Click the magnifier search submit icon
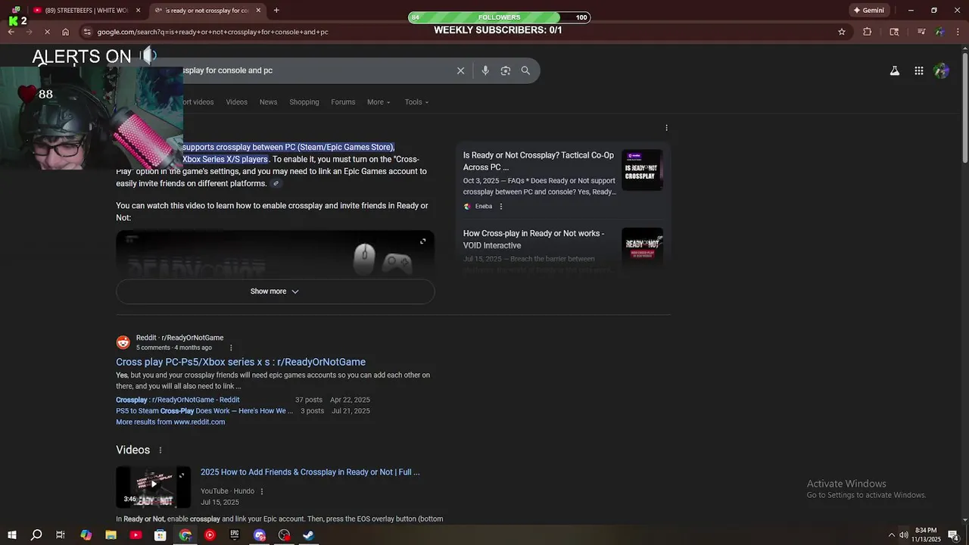 pos(525,70)
